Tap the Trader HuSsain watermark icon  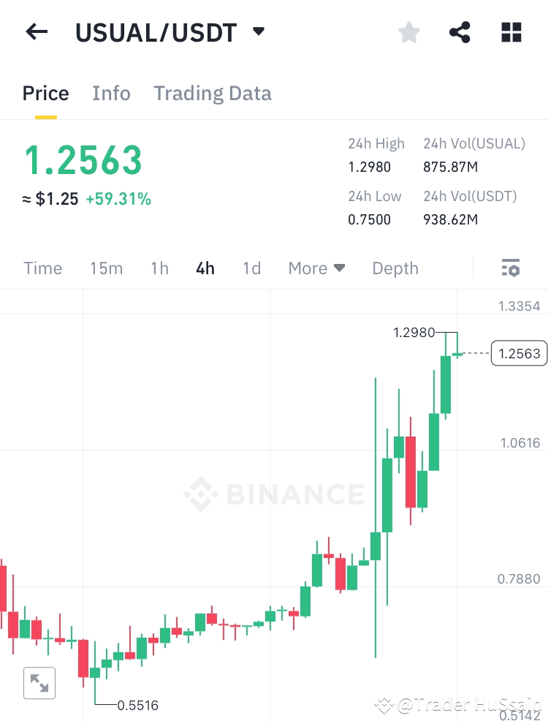[x=387, y=704]
